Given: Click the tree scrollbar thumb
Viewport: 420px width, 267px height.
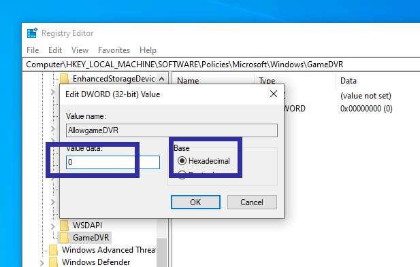Looking at the screenshot, I should [x=161, y=253].
